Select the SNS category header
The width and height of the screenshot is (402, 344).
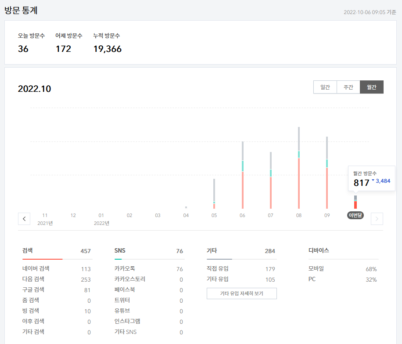tap(120, 250)
